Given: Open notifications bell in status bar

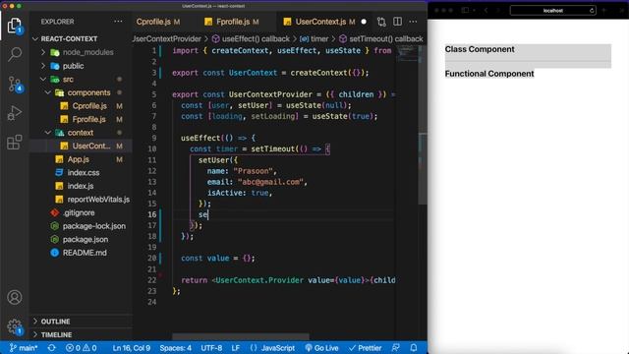Looking at the screenshot, I should [x=414, y=348].
